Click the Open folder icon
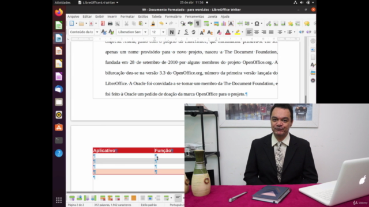This screenshot has width=369, height=207. [x=81, y=24]
